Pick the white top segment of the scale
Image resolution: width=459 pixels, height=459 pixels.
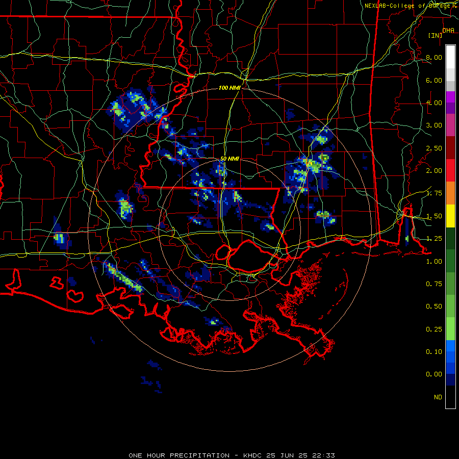(x=450, y=57)
